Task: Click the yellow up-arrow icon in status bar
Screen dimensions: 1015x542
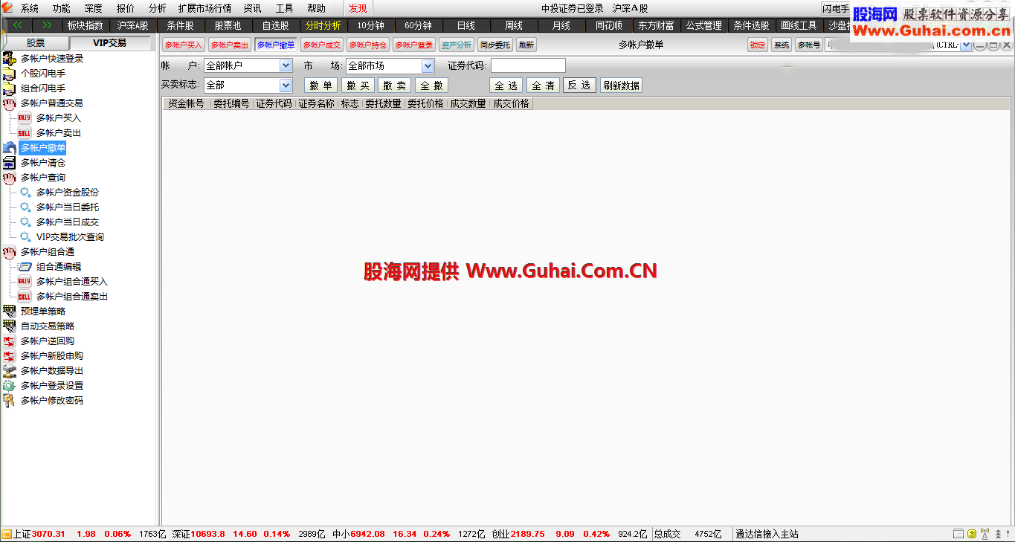Action: [x=972, y=534]
